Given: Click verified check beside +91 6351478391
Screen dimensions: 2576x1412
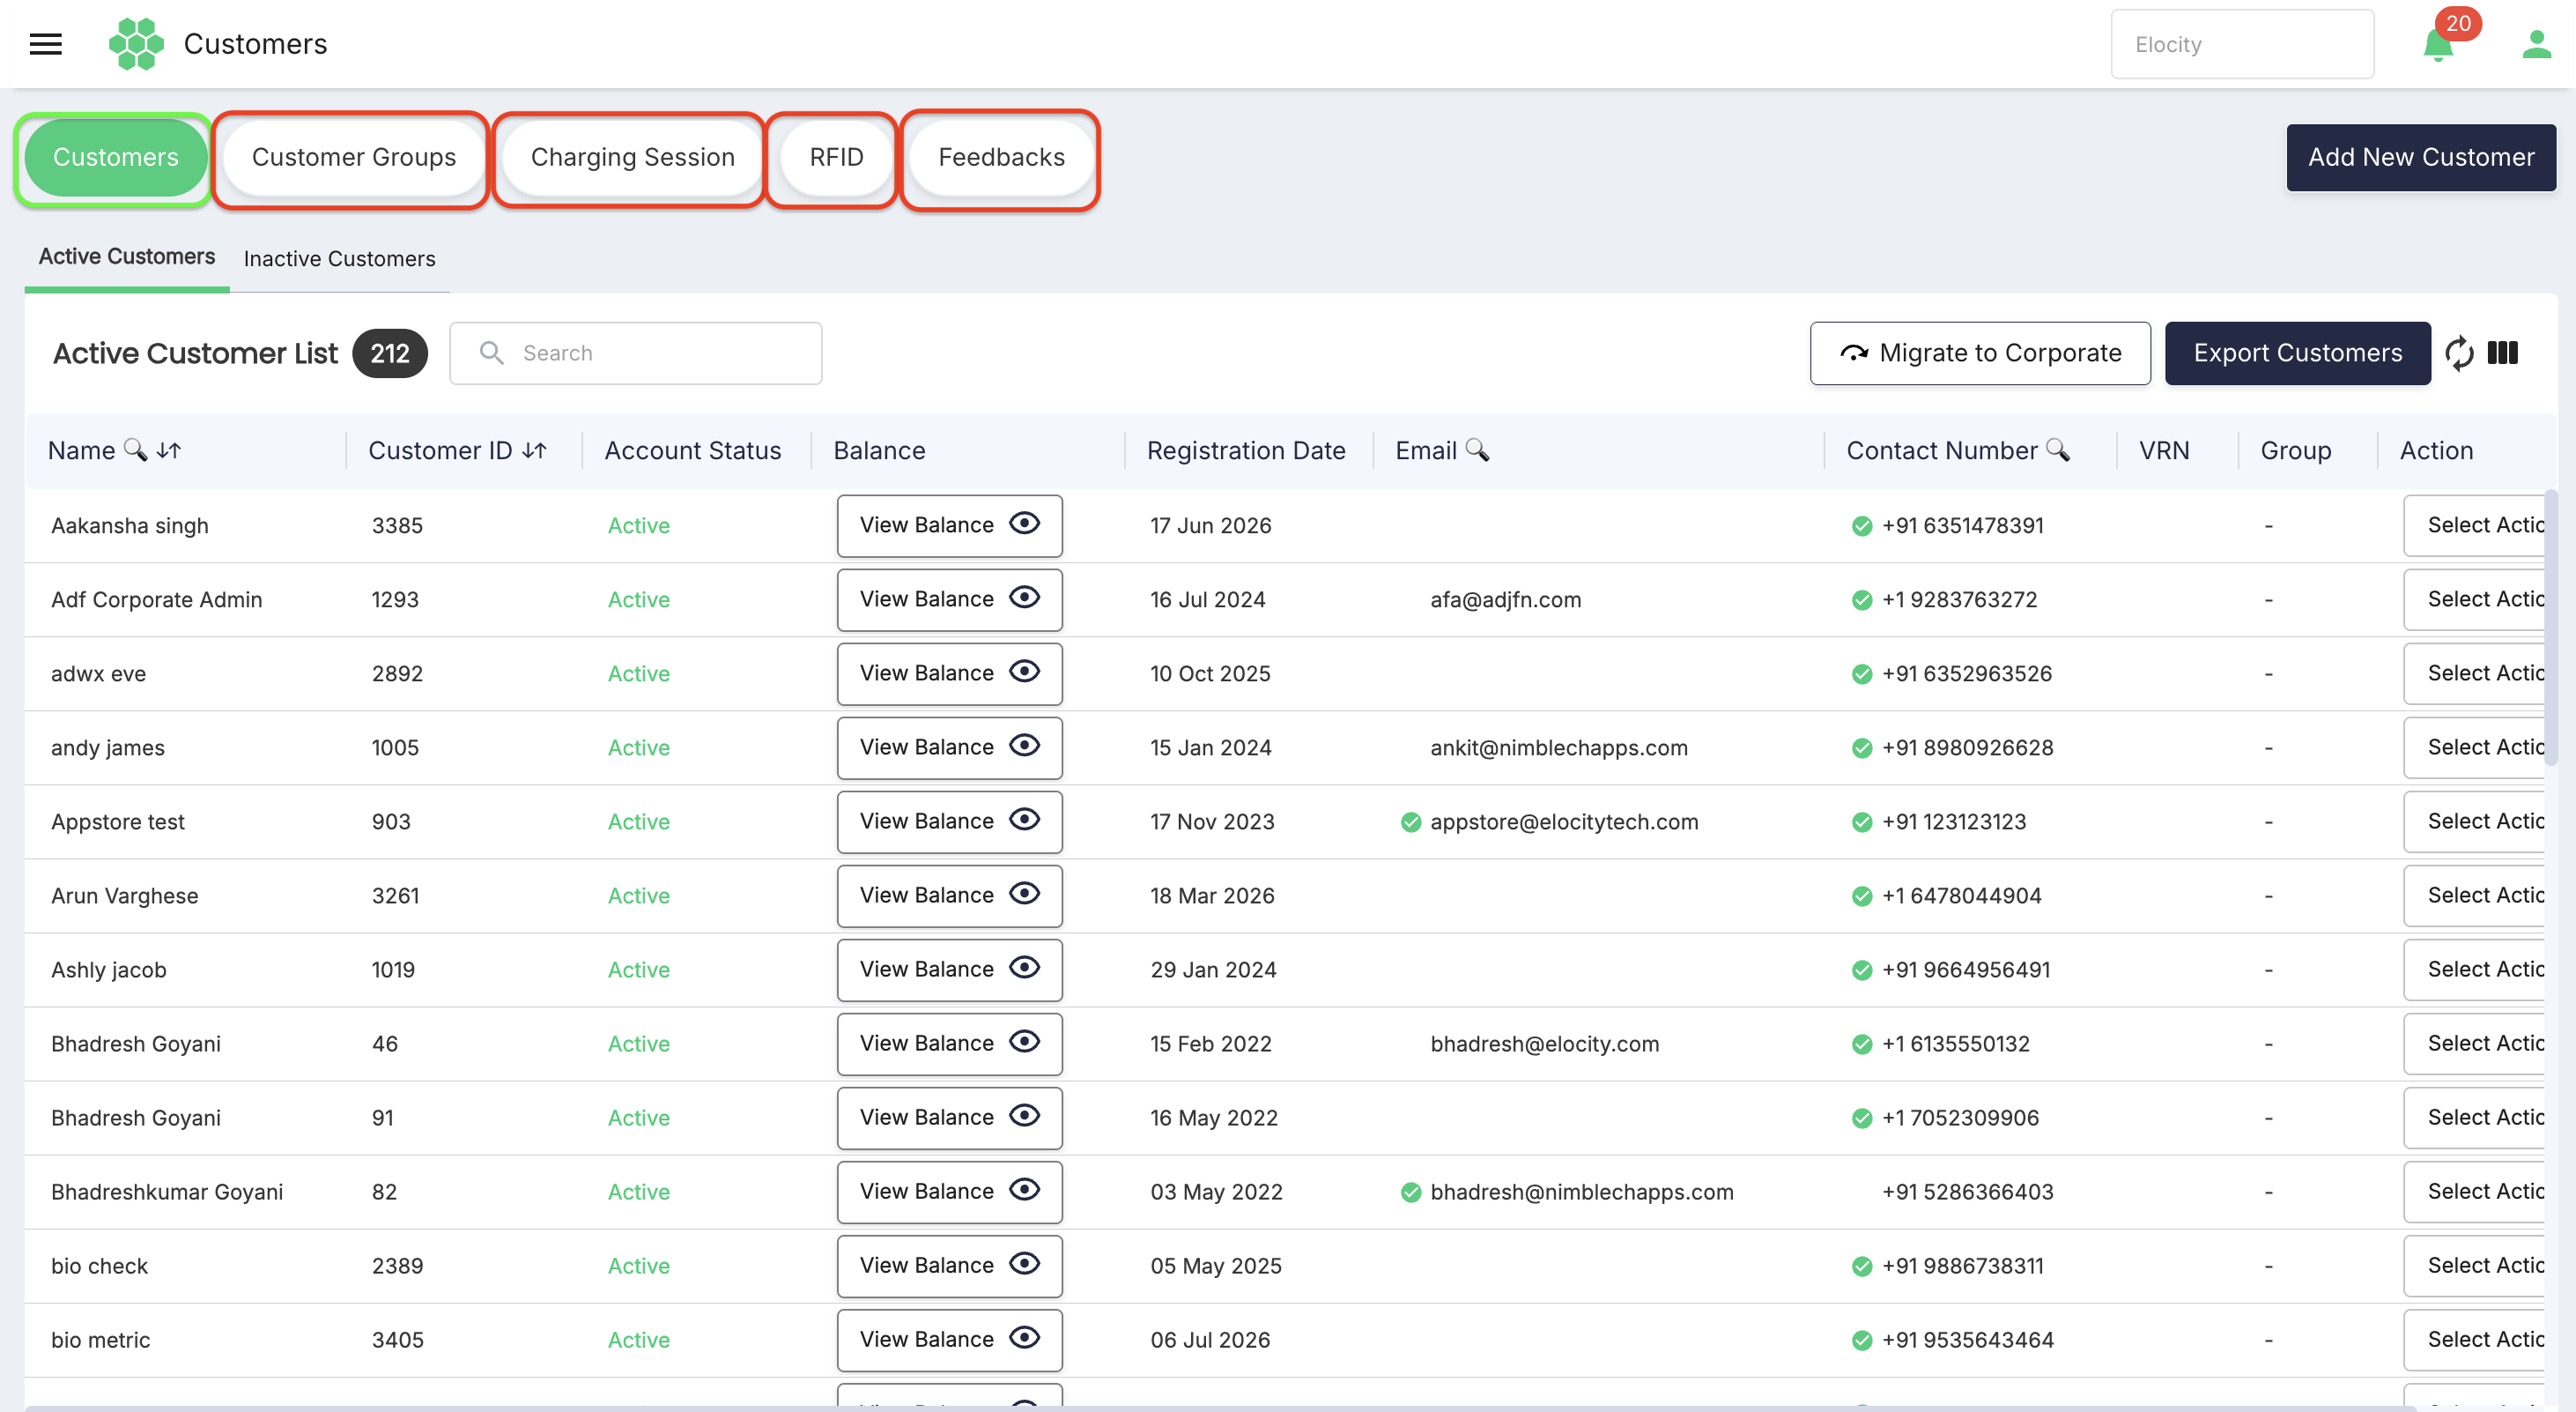Looking at the screenshot, I should click(1862, 526).
